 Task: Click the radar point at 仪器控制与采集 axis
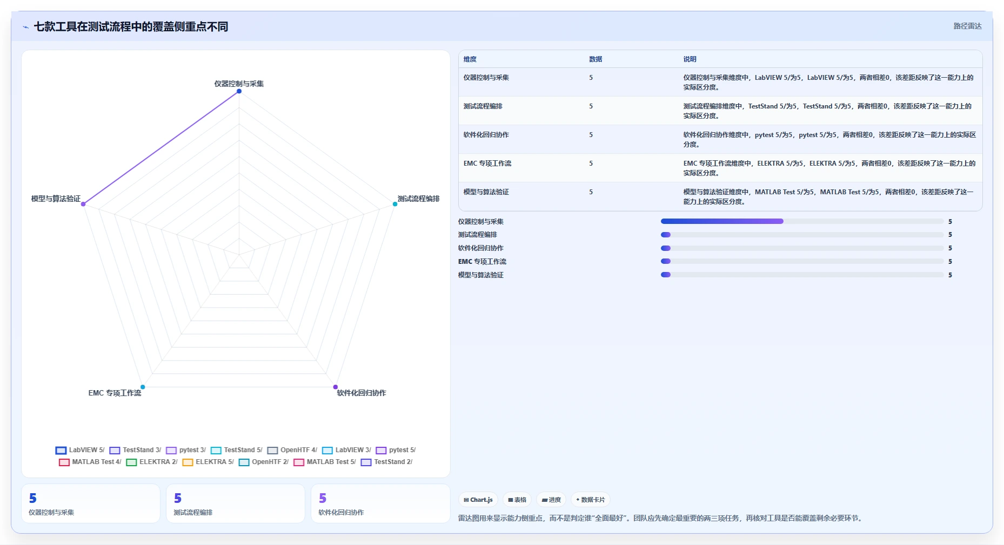coord(239,91)
